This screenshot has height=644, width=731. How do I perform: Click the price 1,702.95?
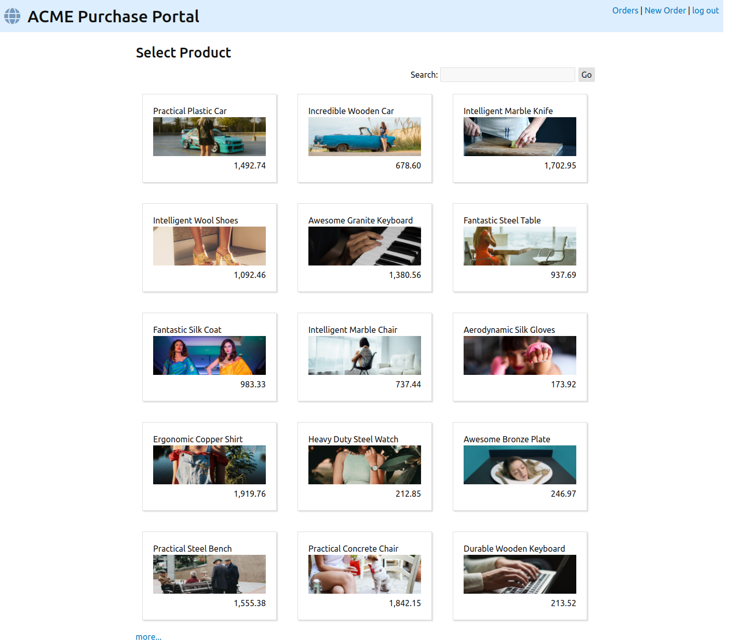(560, 165)
